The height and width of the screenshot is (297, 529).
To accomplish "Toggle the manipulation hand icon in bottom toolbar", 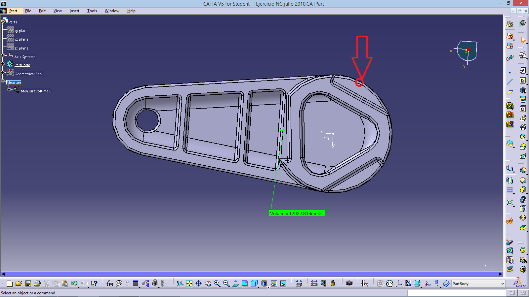I will (389, 283).
